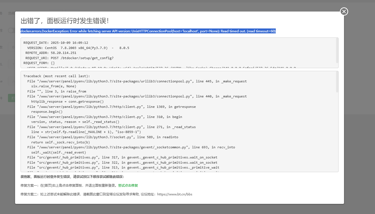Viewport: 375px width, 214px height.
Task: Click the connectionpool.py line 440 traceback entry
Action: (x=137, y=96)
